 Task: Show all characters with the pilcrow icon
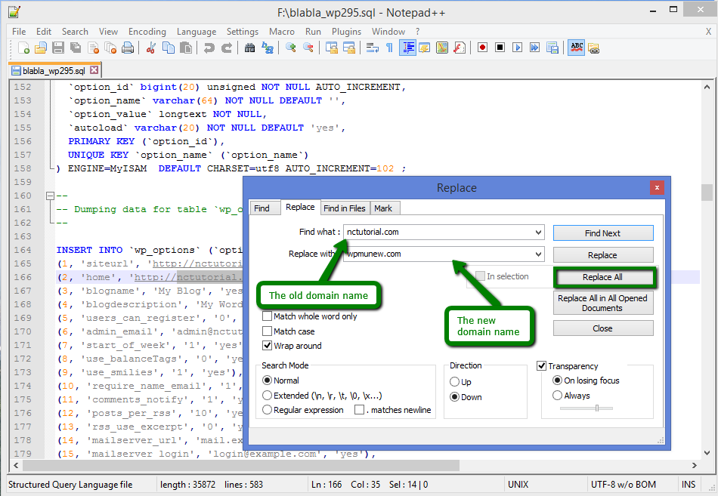pos(390,48)
